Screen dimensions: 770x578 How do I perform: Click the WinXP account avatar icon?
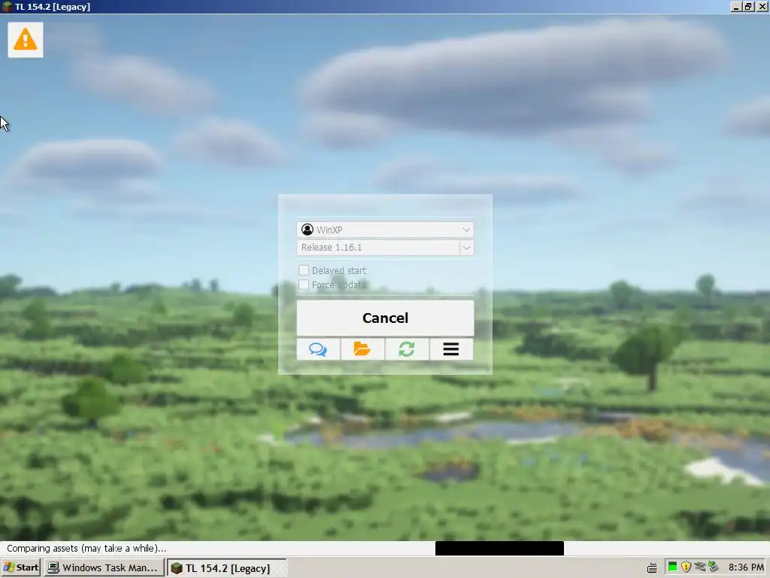click(308, 230)
